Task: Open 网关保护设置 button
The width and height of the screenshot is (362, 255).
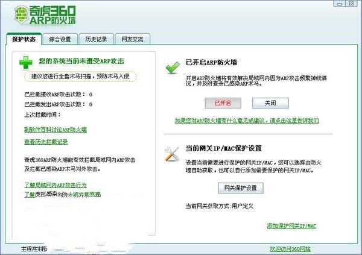Action: [241, 188]
